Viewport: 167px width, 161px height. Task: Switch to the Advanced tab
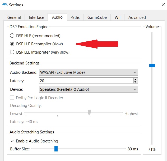click(137, 18)
